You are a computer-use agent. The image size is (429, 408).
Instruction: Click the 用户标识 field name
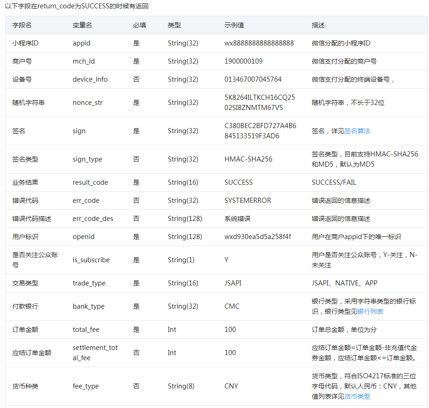click(x=25, y=237)
